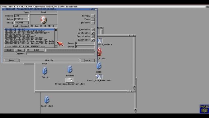Select the ASSIGN tooltype row

29,29
